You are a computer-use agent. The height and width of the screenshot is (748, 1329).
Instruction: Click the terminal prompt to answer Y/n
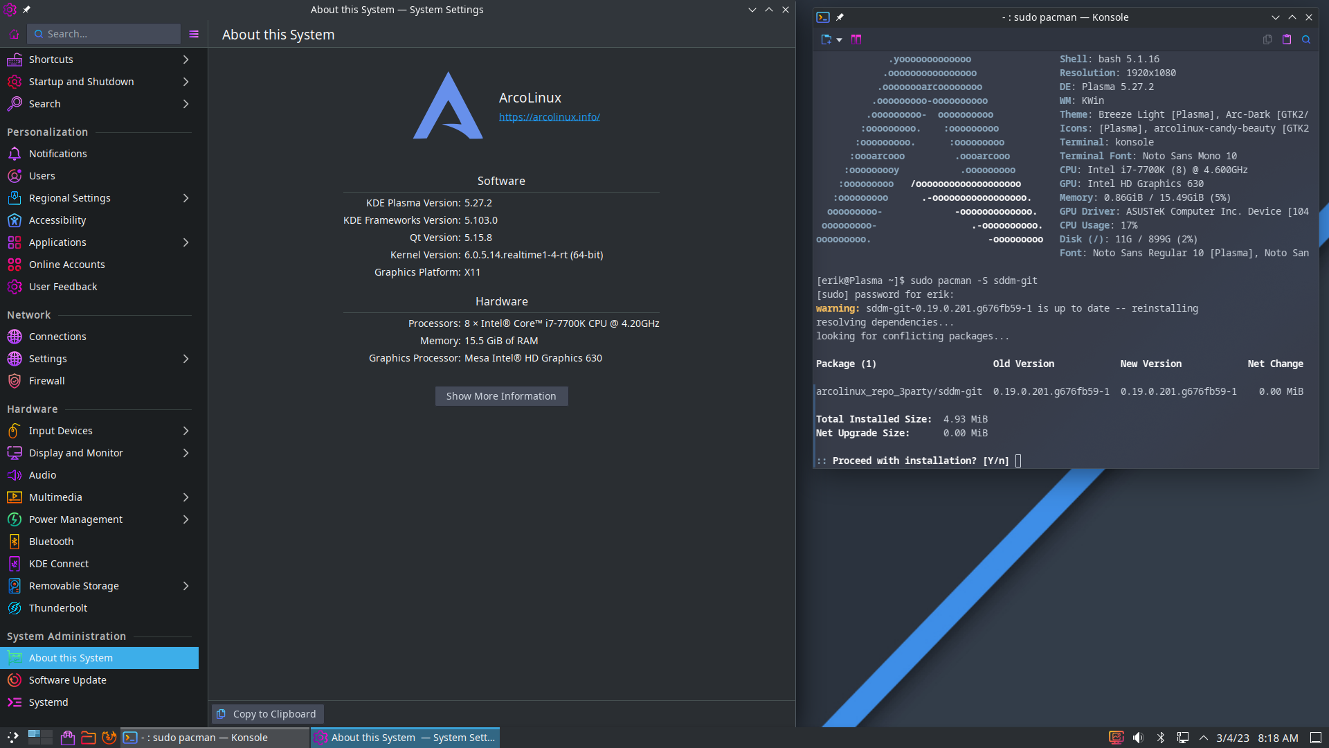(x=1018, y=460)
